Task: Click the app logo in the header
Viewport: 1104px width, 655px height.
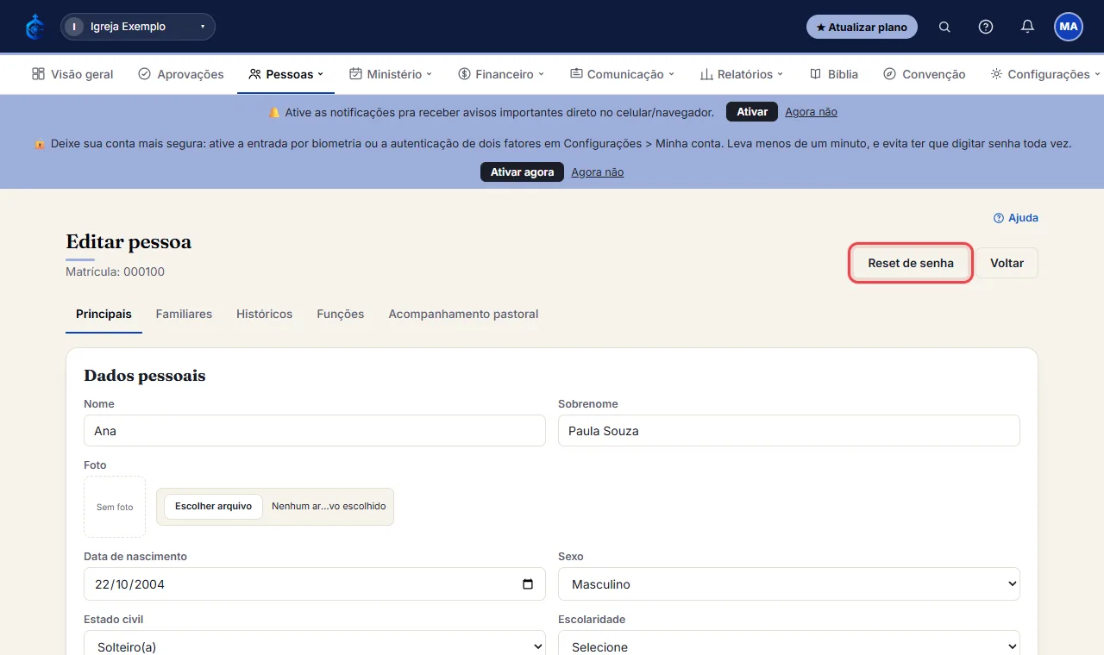Action: 34,27
